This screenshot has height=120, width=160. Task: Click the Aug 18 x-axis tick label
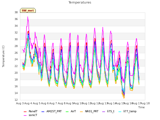(145, 103)
